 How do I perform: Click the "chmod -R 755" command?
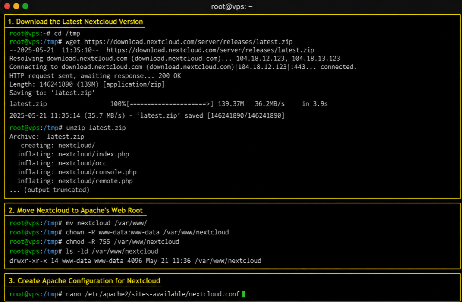point(88,242)
